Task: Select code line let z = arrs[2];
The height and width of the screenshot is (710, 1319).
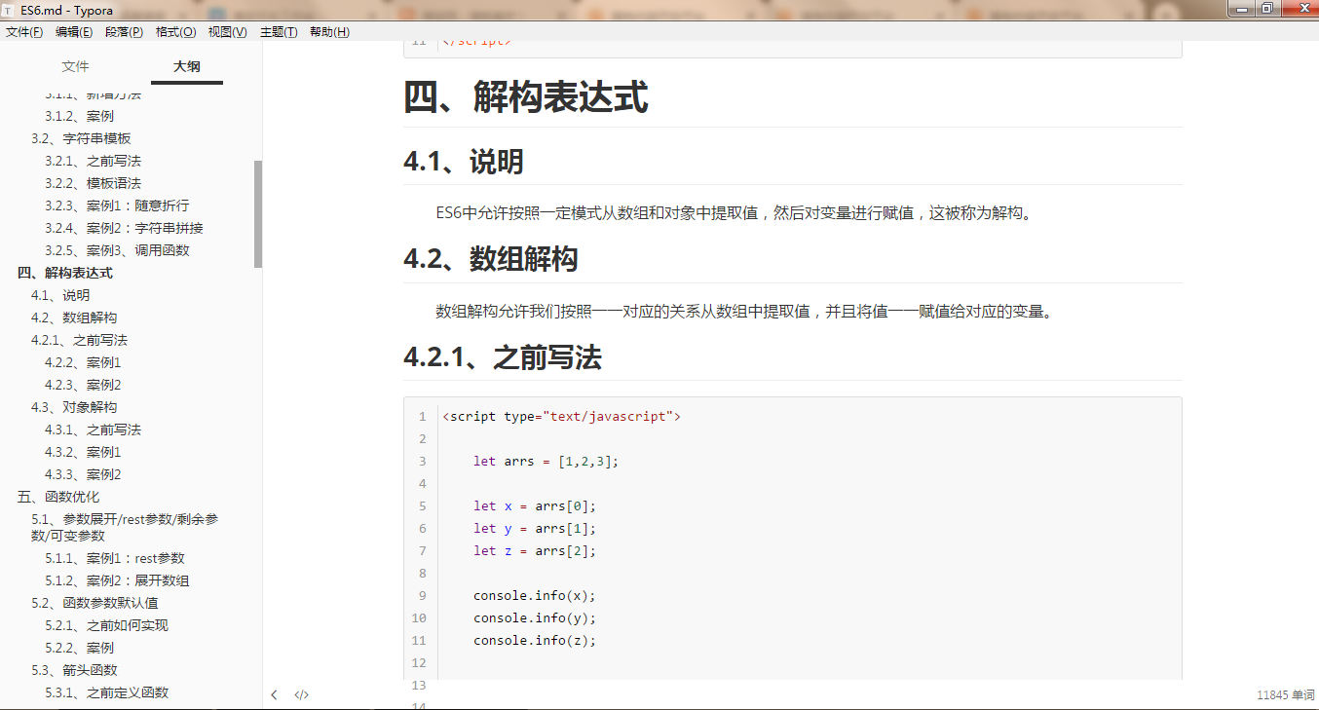Action: [535, 551]
